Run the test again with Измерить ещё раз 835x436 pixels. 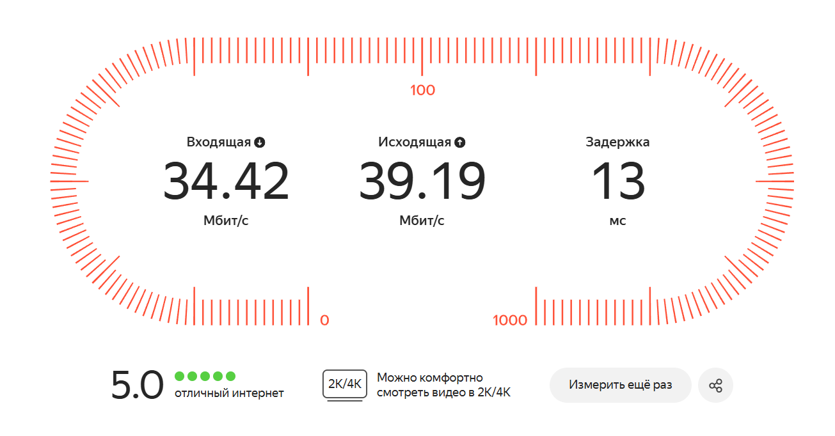click(621, 385)
